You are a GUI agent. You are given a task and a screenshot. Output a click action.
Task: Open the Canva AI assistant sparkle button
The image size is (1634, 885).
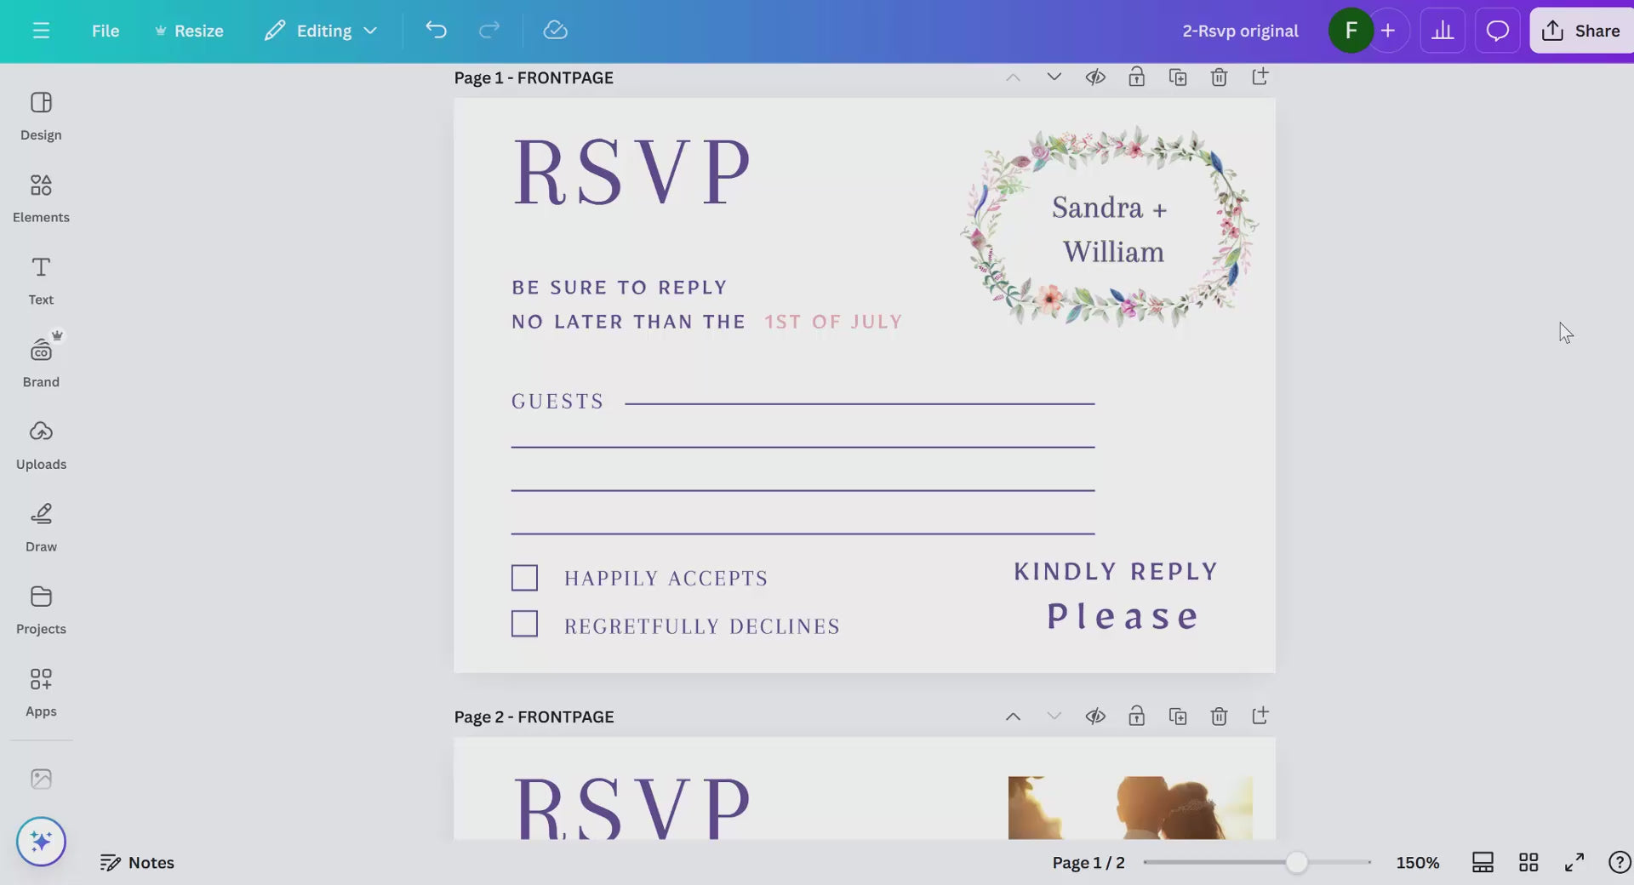pyautogui.click(x=41, y=842)
